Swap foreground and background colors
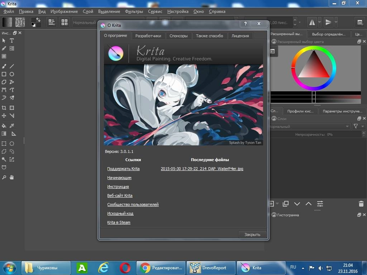The image size is (367, 275). 39,20
